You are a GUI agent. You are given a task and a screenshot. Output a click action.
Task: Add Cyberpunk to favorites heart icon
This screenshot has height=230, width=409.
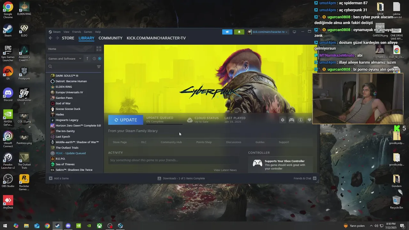[309, 120]
